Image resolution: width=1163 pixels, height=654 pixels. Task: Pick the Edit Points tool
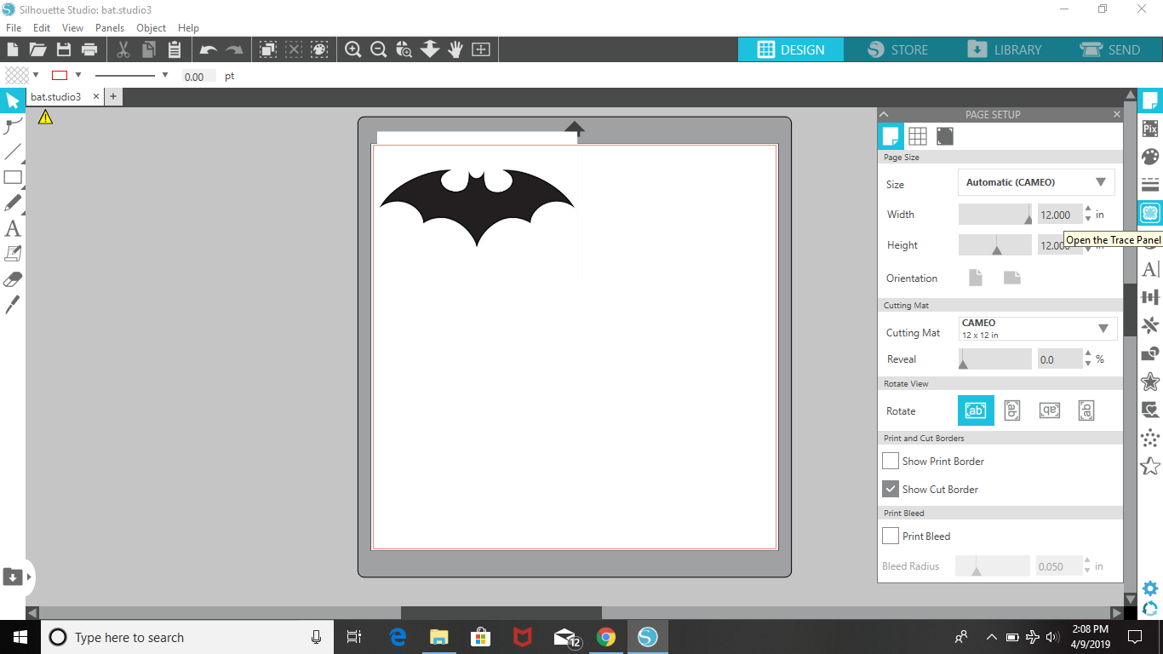(x=13, y=127)
